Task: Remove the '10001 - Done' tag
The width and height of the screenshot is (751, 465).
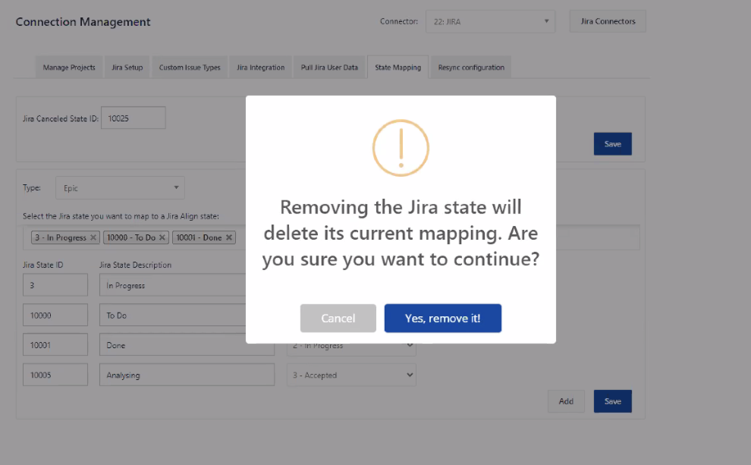Action: click(x=229, y=237)
